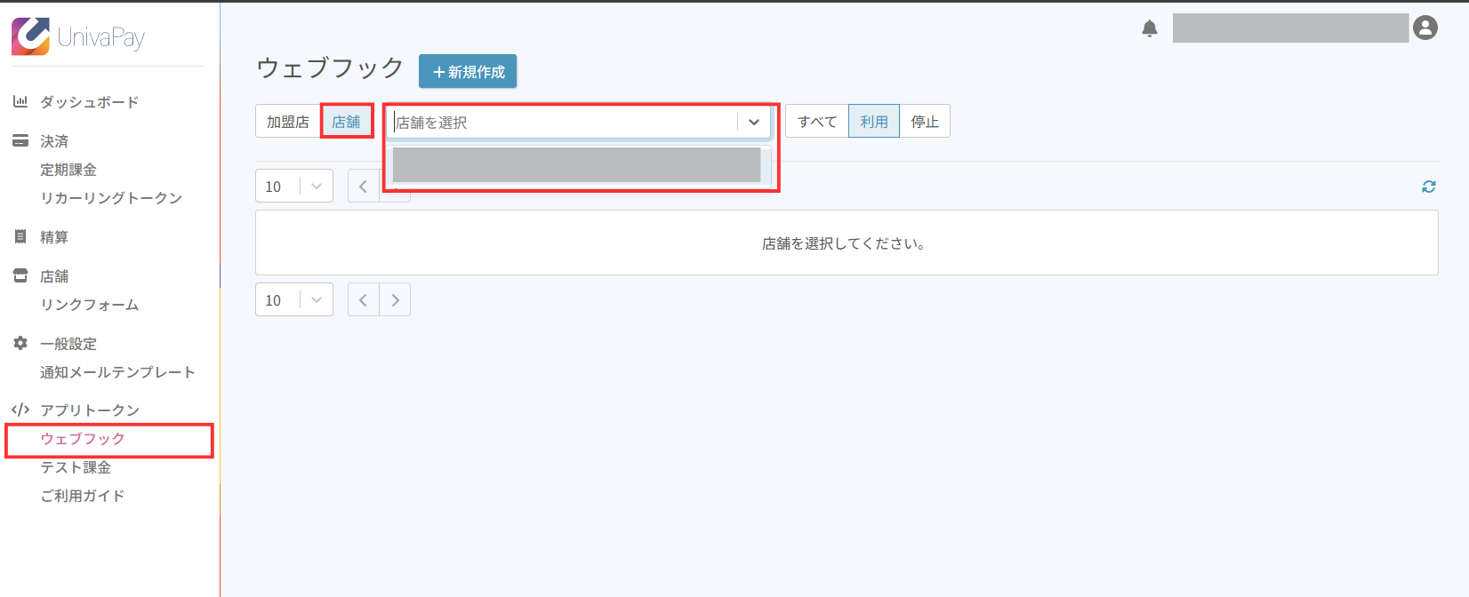Click the bottom next page arrow
The height and width of the screenshot is (597, 1469).
(395, 300)
